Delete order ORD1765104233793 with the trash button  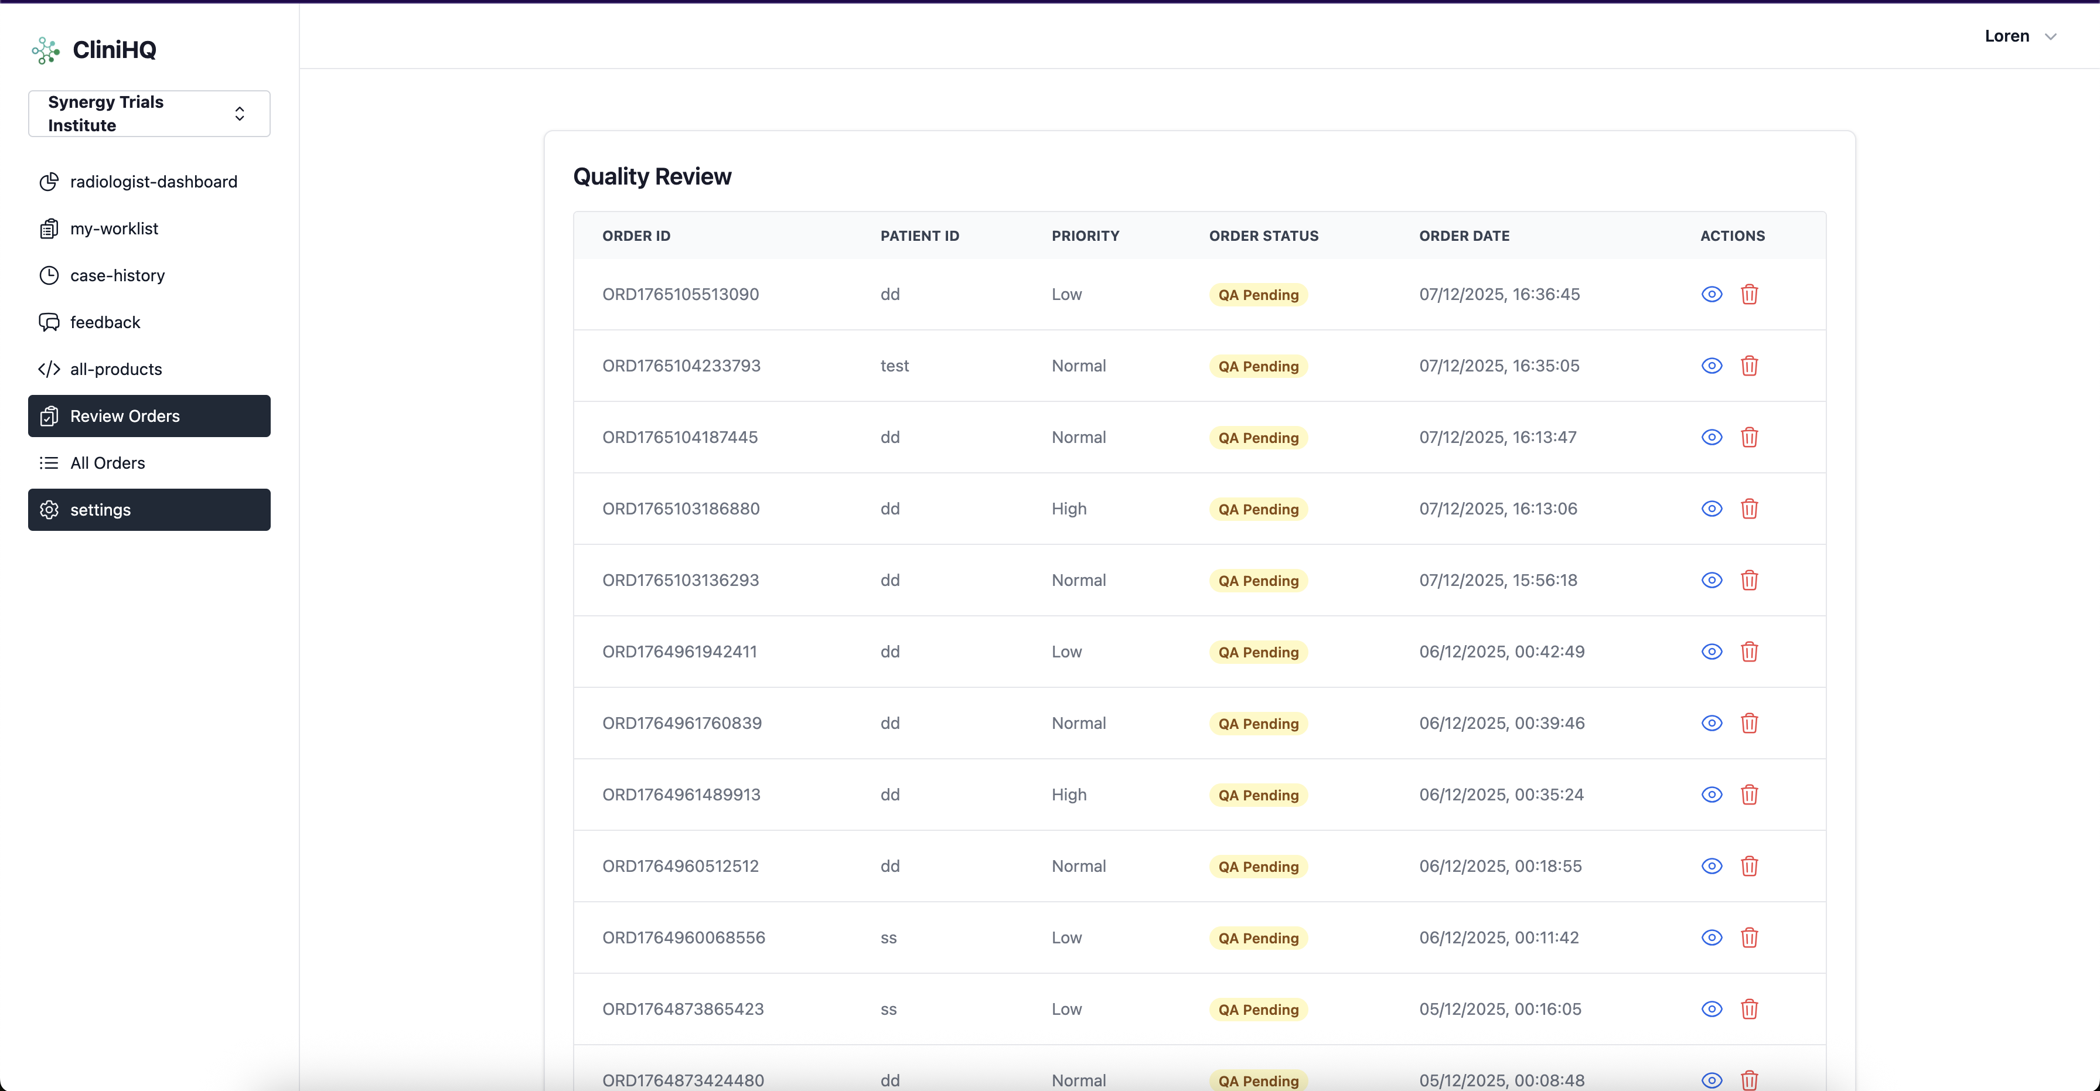pos(1750,366)
